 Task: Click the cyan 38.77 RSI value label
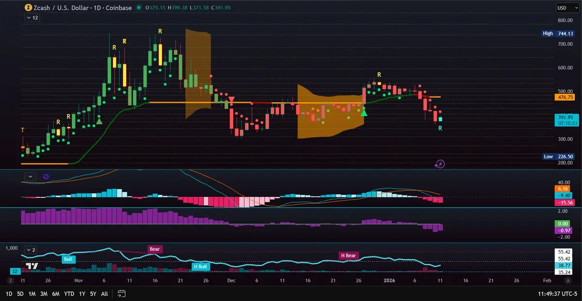[x=565, y=266]
